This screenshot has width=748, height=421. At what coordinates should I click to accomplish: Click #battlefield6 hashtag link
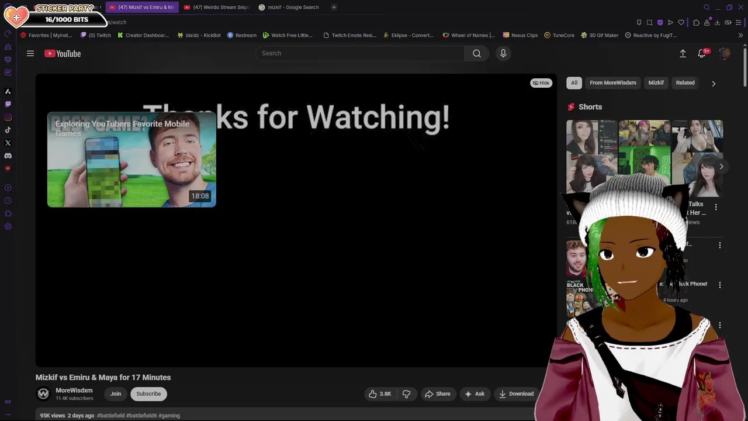tap(141, 416)
